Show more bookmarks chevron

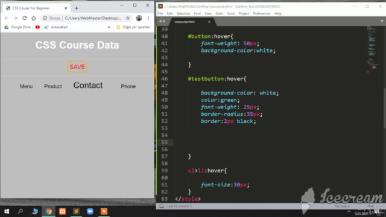109,27
